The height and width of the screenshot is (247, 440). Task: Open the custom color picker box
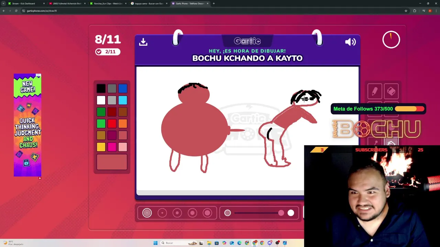[112, 162]
